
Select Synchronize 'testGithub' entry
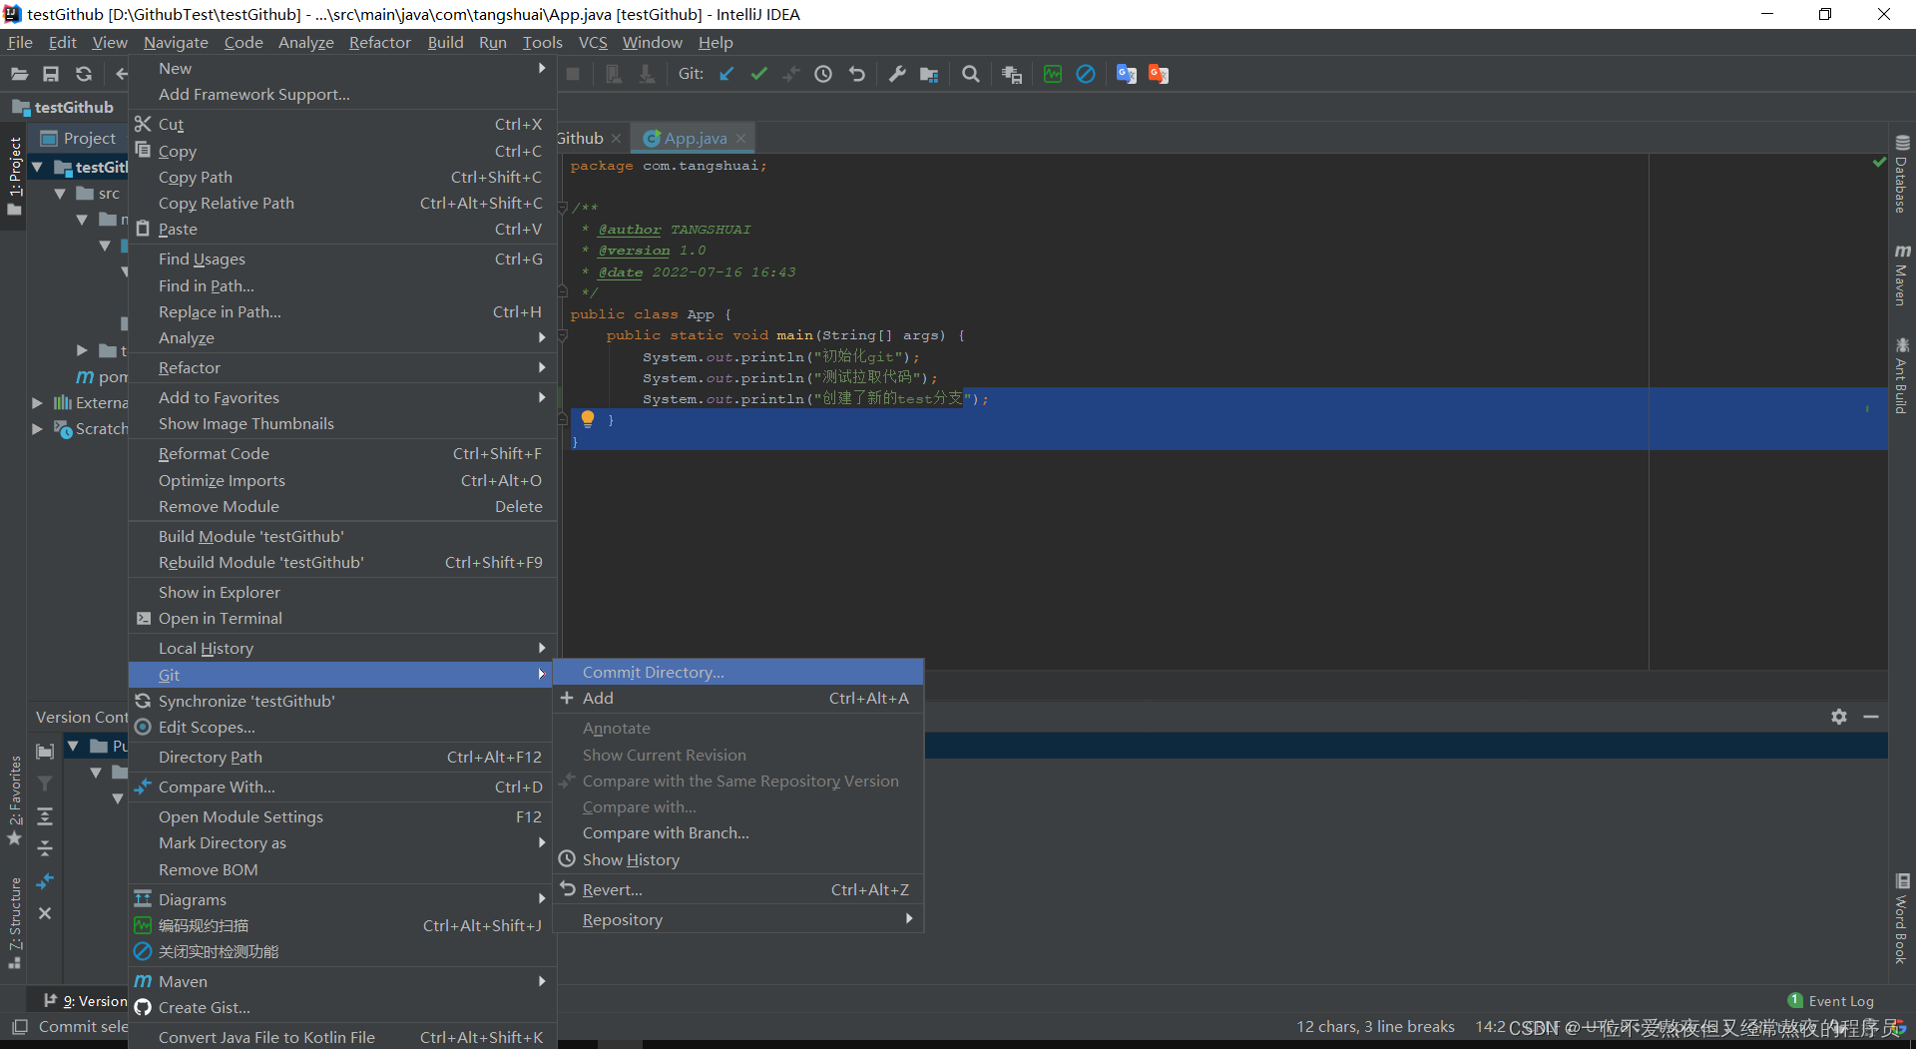coord(343,701)
